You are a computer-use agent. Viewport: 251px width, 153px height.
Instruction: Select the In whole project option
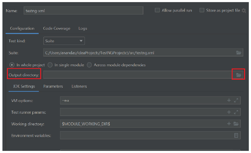[x=12, y=65]
